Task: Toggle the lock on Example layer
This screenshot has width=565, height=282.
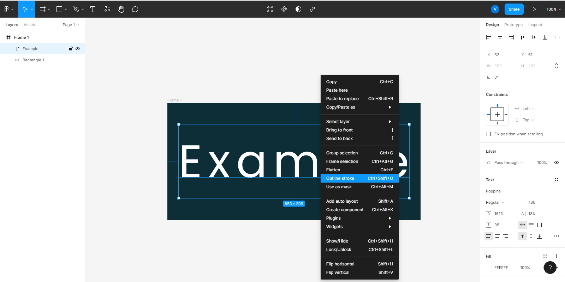Action: click(71, 49)
